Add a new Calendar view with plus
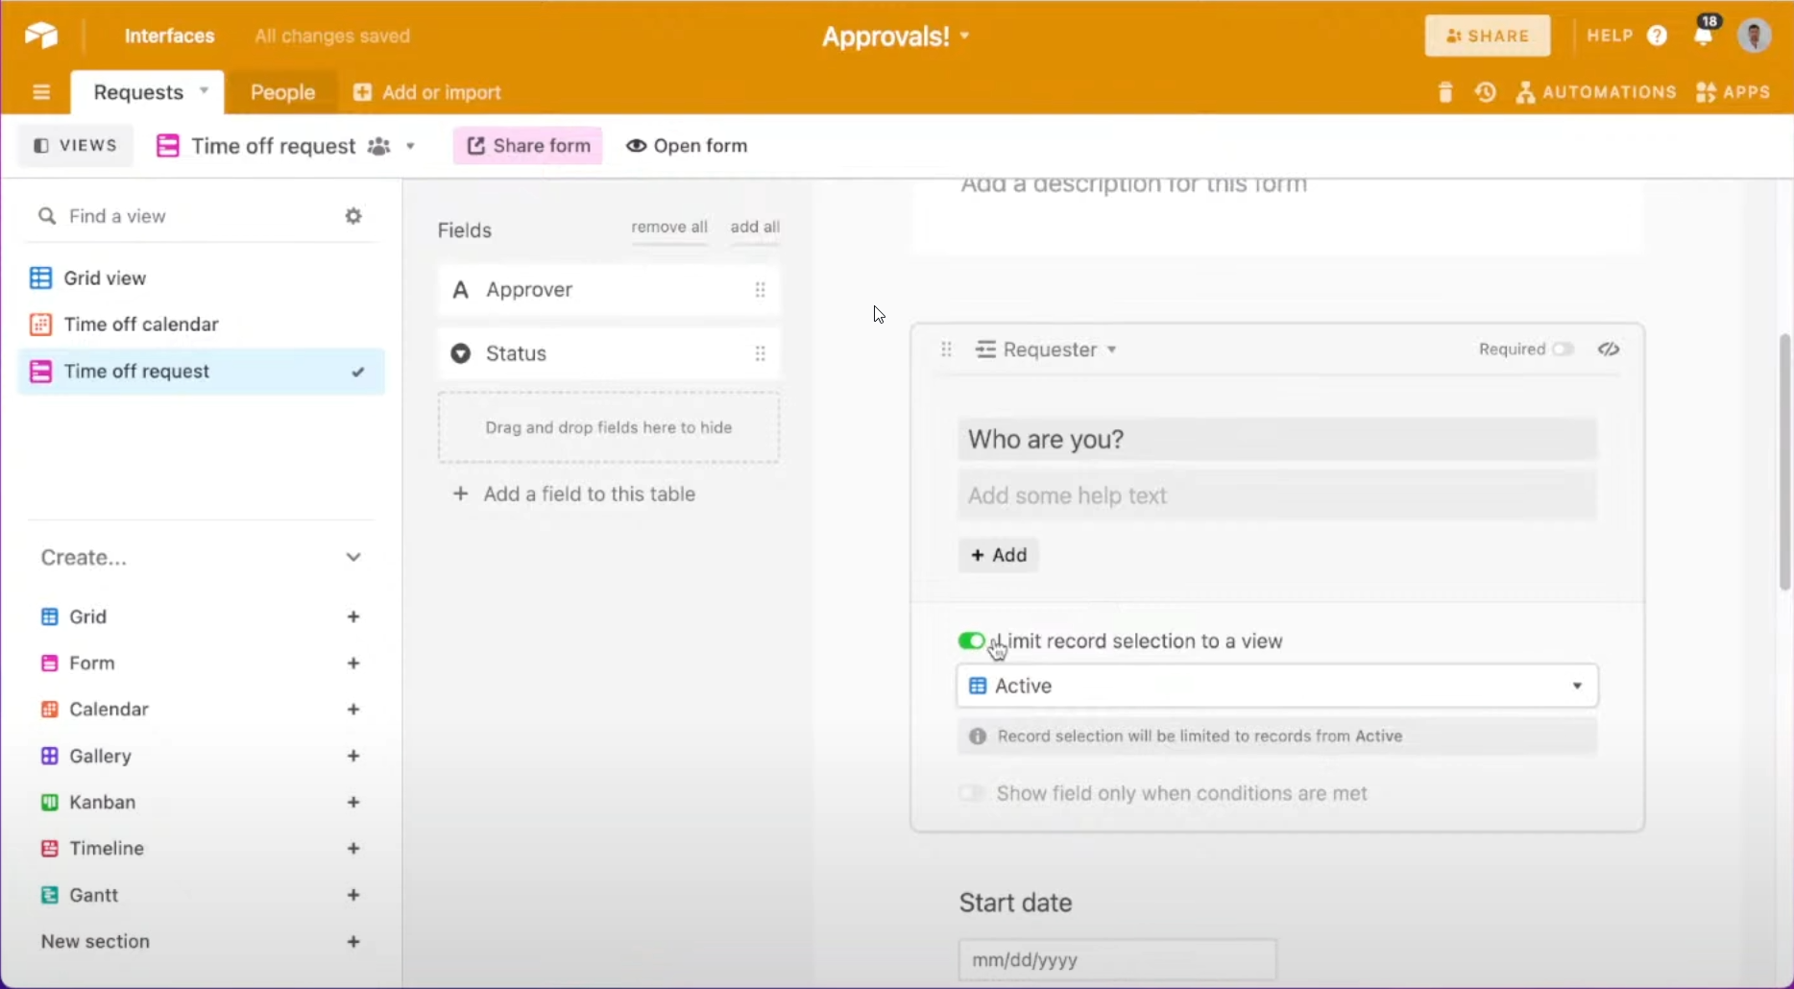The width and height of the screenshot is (1794, 989). tap(353, 710)
